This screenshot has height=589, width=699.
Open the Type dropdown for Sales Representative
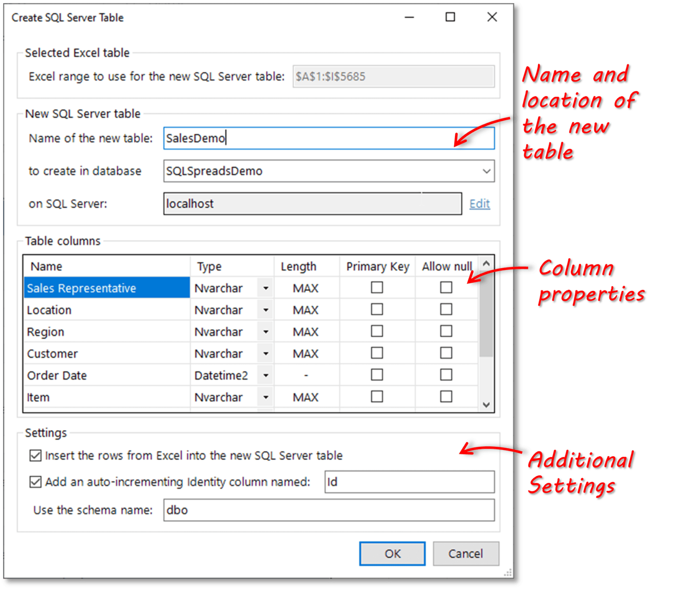[x=265, y=288]
